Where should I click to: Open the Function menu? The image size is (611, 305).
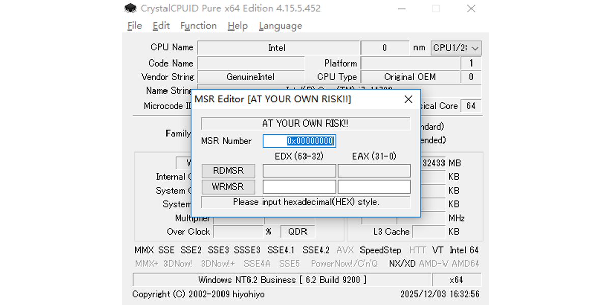click(198, 26)
